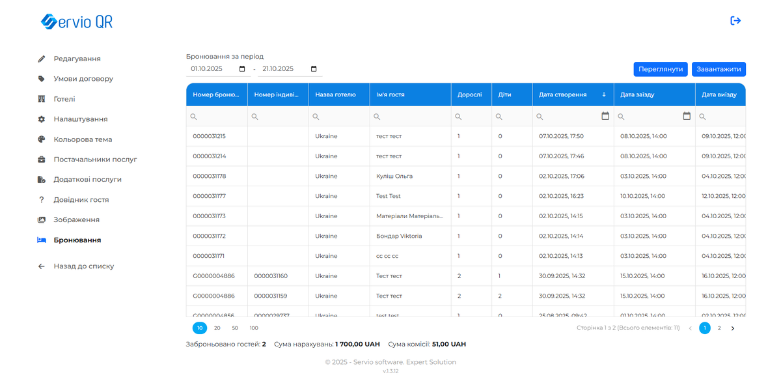The width and height of the screenshot is (781, 381).
Task: Click the logout icon in top right
Action: (735, 21)
